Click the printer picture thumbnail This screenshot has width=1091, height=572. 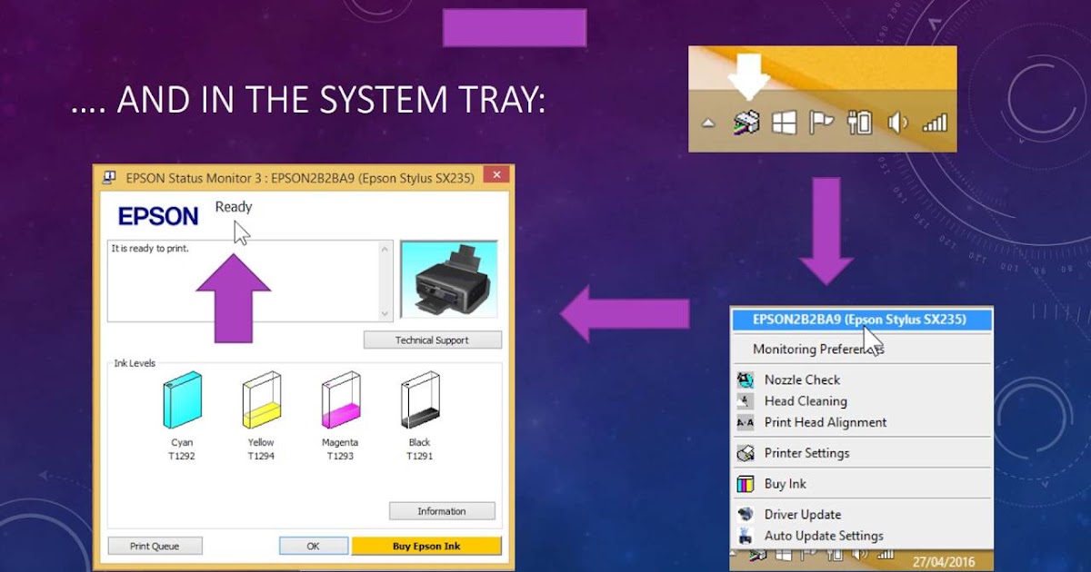point(449,281)
